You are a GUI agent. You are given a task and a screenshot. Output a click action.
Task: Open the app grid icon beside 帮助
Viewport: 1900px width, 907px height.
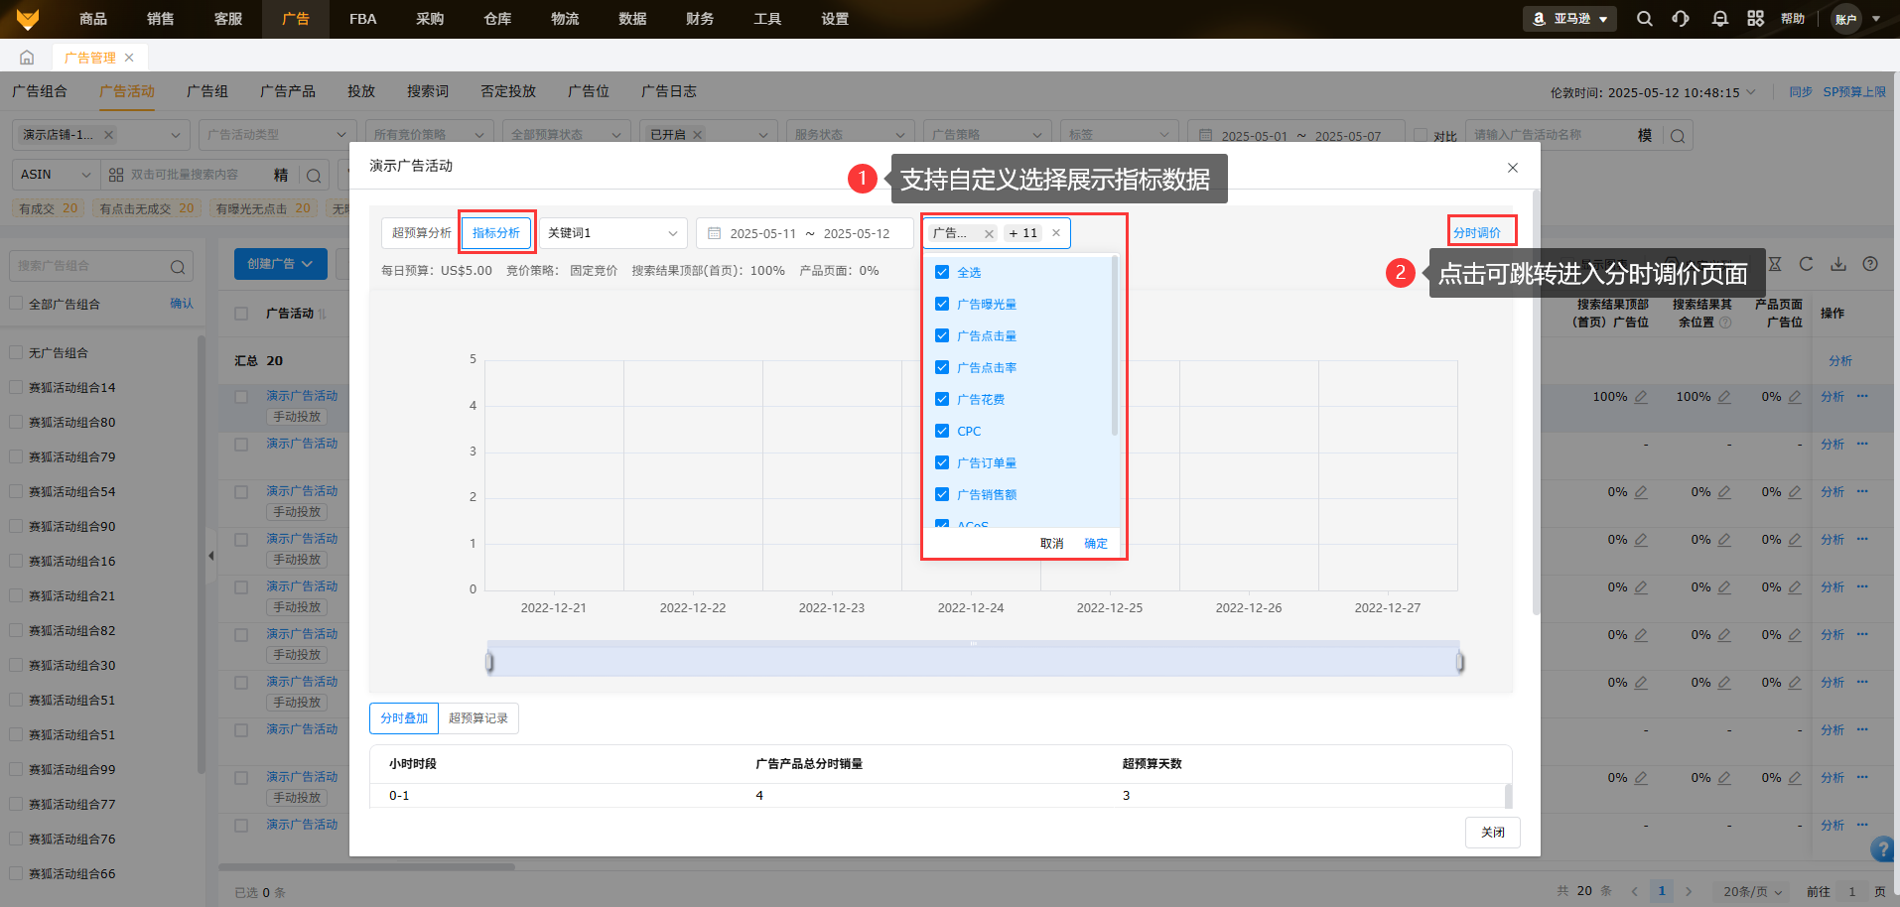(x=1755, y=19)
